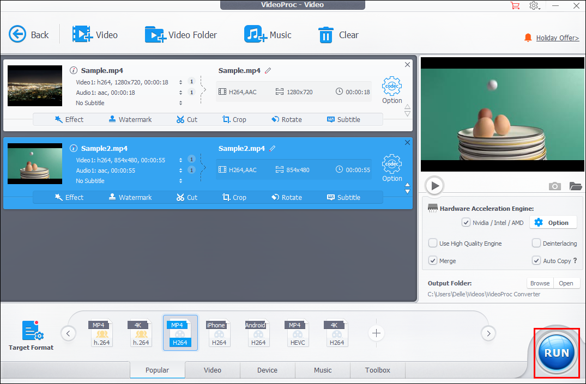Switch to the Device tab
The width and height of the screenshot is (586, 384).
(x=267, y=370)
